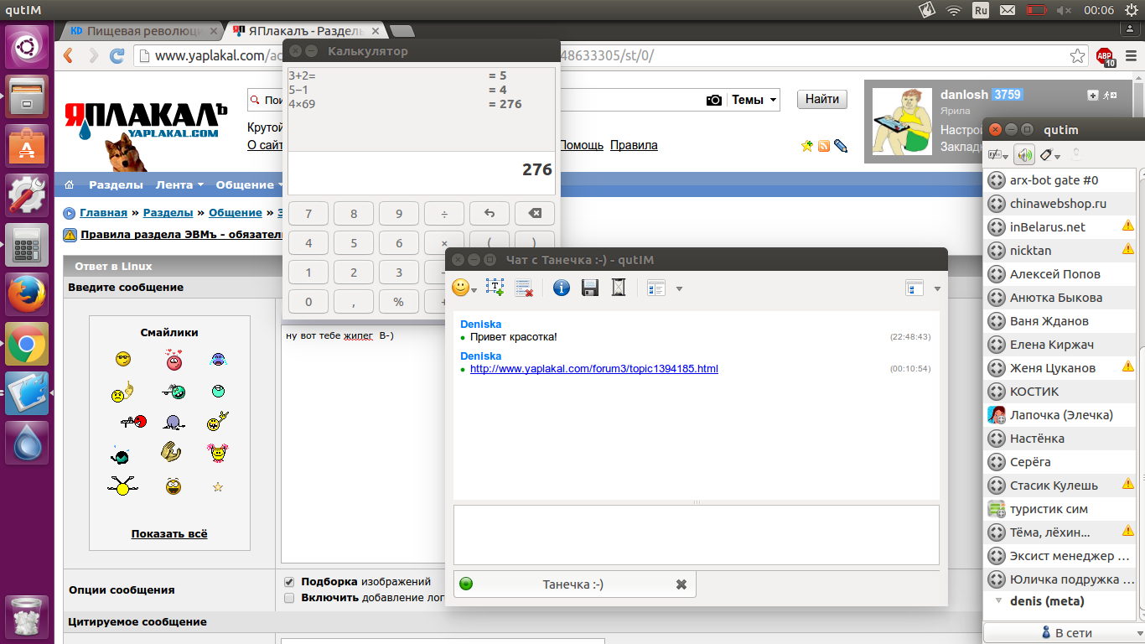This screenshot has width=1145, height=644.
Task: Open the emoticon picker in qutIM chat
Action: (464, 288)
